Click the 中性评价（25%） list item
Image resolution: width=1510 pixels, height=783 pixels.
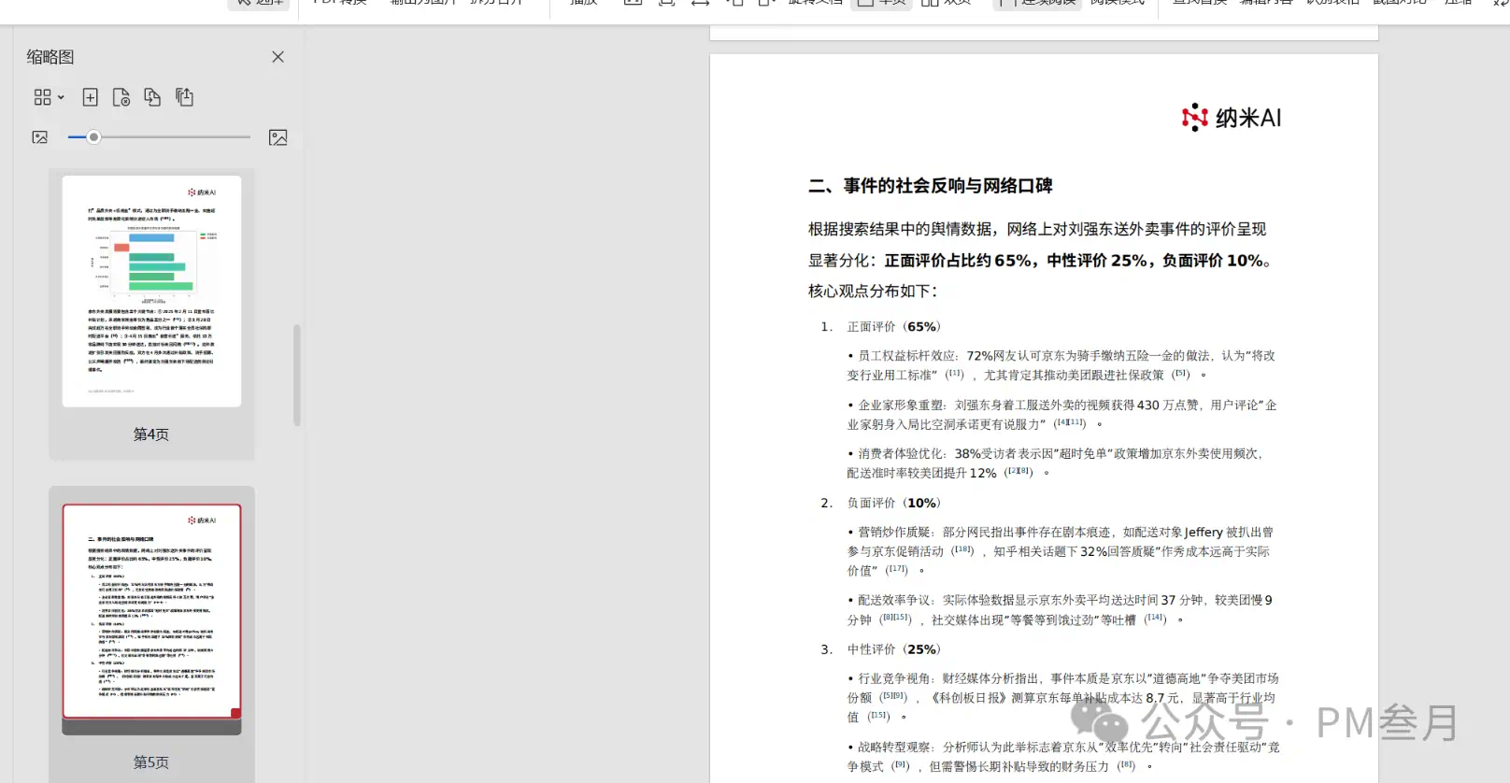tap(894, 649)
